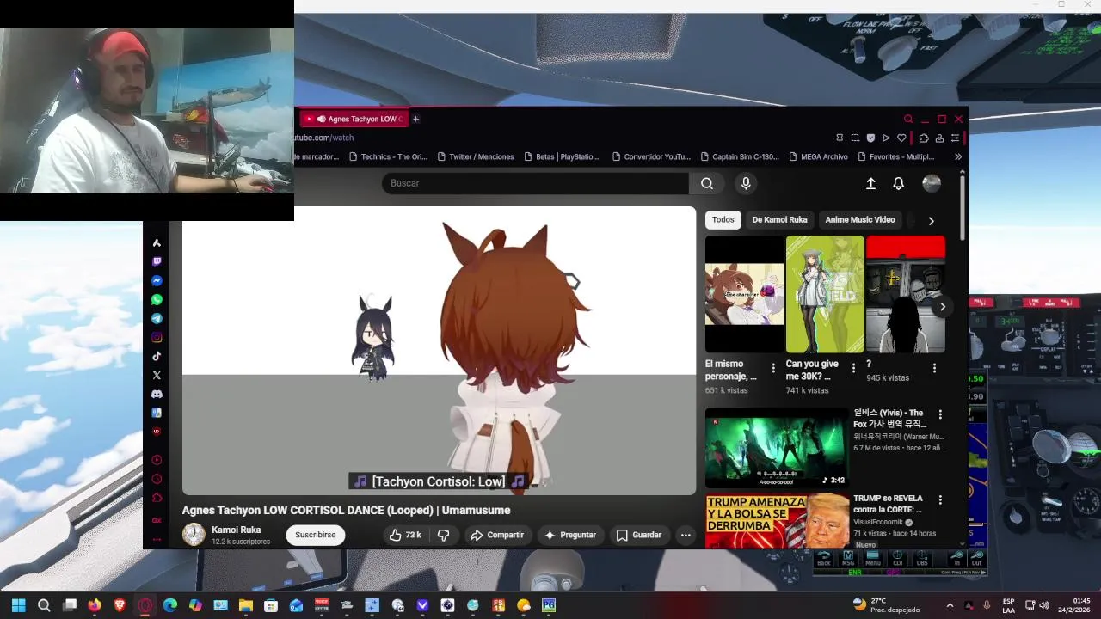
Task: Open Windows Start menu
Action: coord(18,605)
